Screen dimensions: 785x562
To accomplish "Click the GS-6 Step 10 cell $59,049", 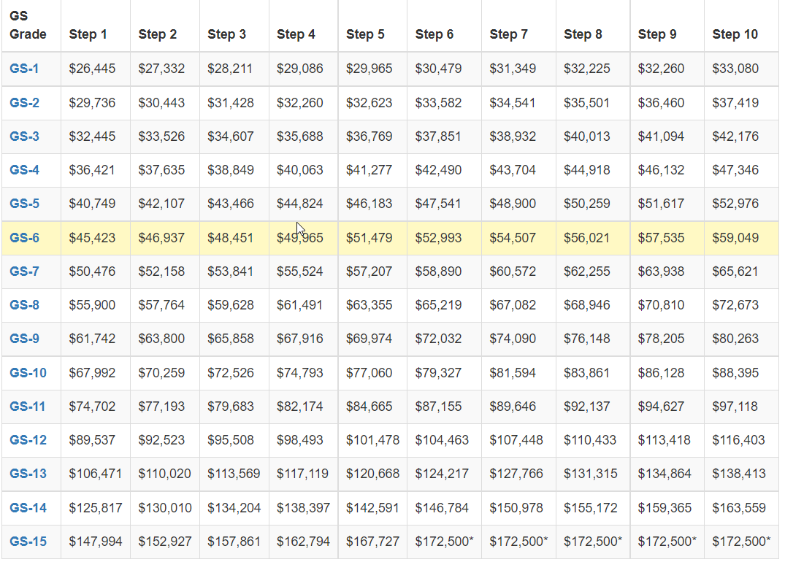I will tap(735, 238).
